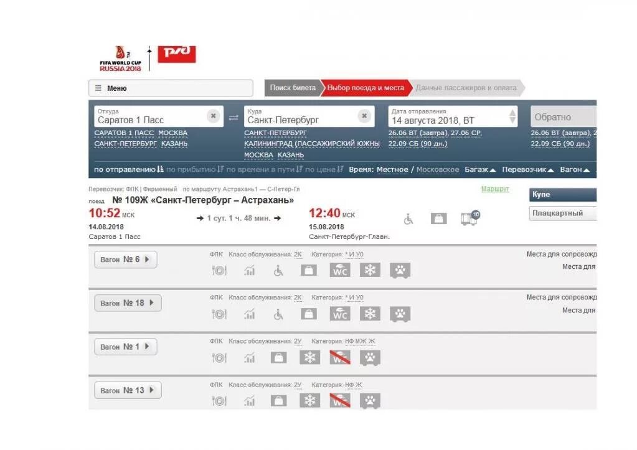Choose КАЛИНИНГРАД (ПАССАЖИРСКИЙ ЮЖНЫ quick link
Screen dimensions: 637x450
[311, 144]
